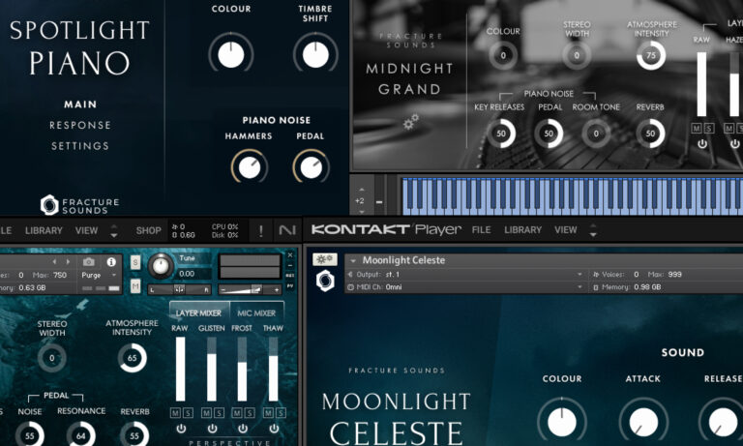Screen dimensions: 743x446
Task: Open the MIDI Ch Omni dropdown
Action: click(x=465, y=287)
